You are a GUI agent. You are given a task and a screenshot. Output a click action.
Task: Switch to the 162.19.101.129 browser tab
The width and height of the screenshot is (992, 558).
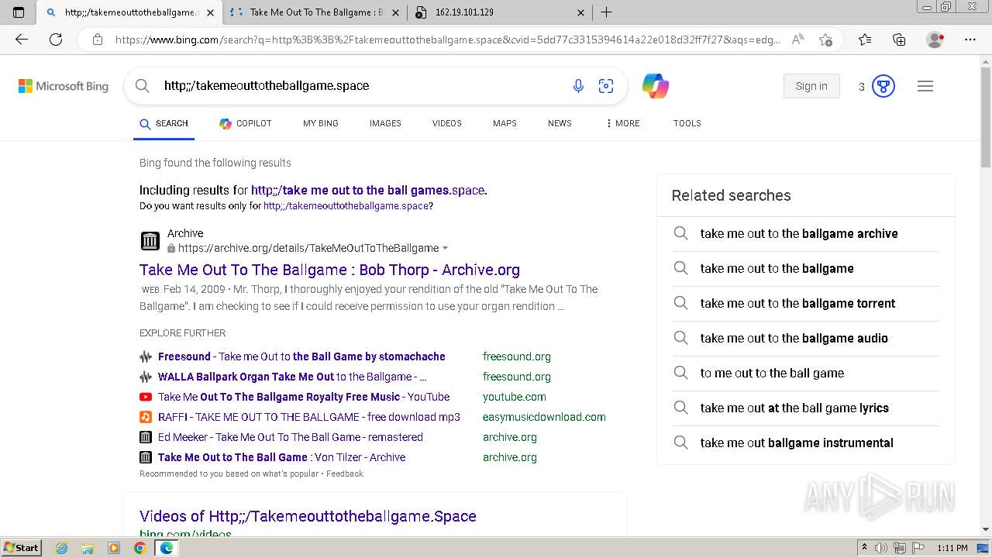(500, 12)
